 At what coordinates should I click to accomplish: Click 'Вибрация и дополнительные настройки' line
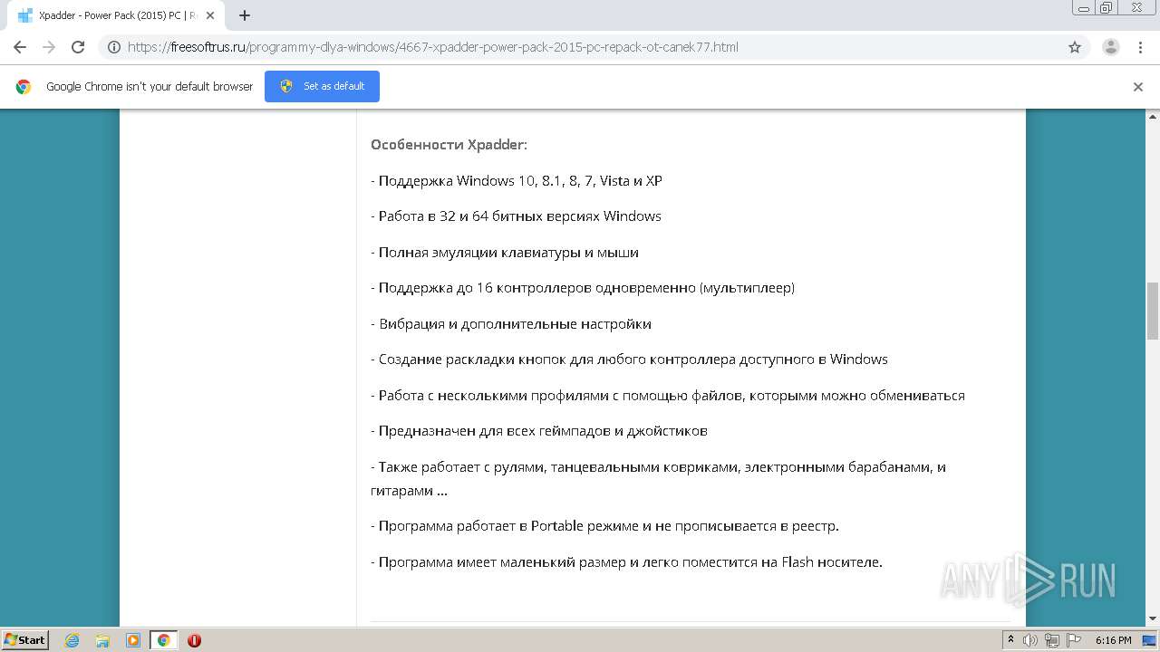(511, 324)
